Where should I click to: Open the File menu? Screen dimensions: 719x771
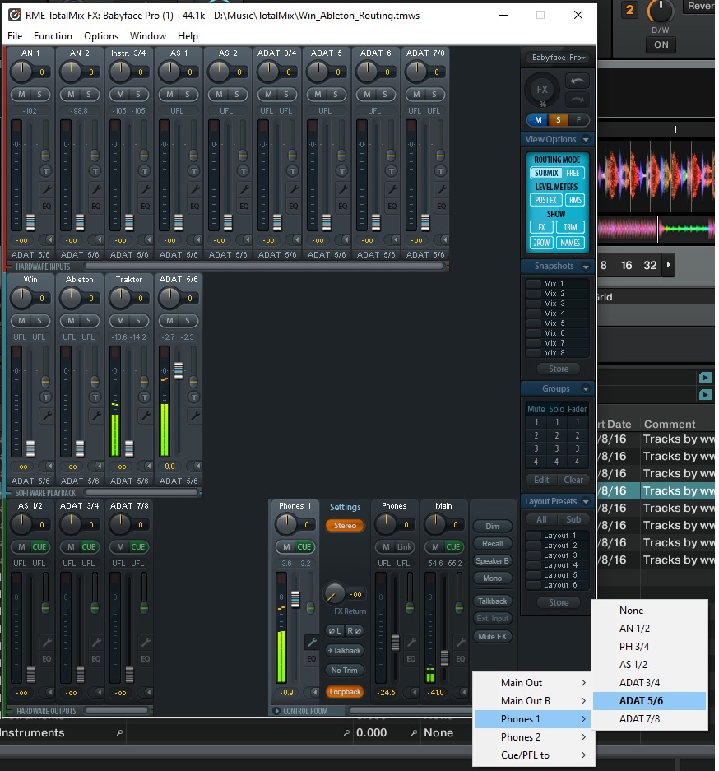pos(15,36)
